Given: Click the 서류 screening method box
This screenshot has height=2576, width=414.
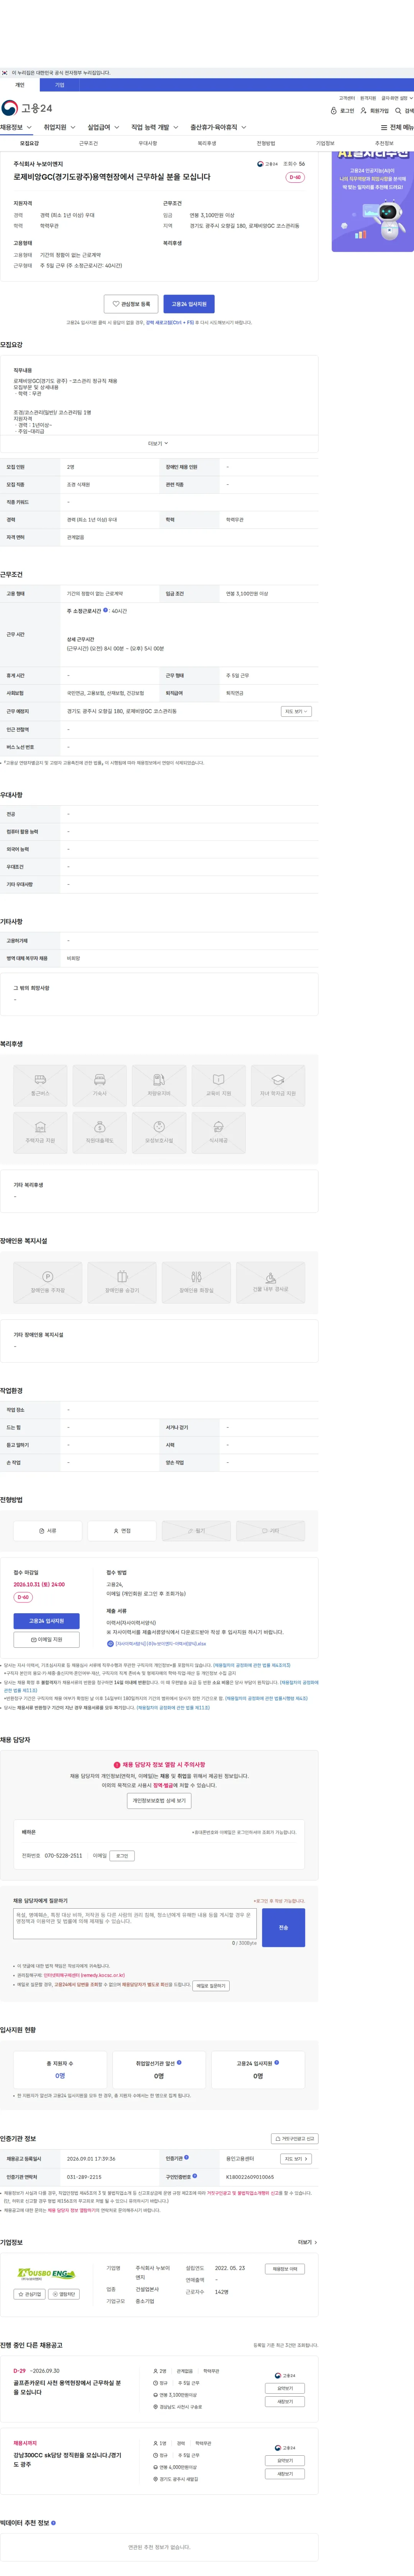Looking at the screenshot, I should click(47, 1531).
